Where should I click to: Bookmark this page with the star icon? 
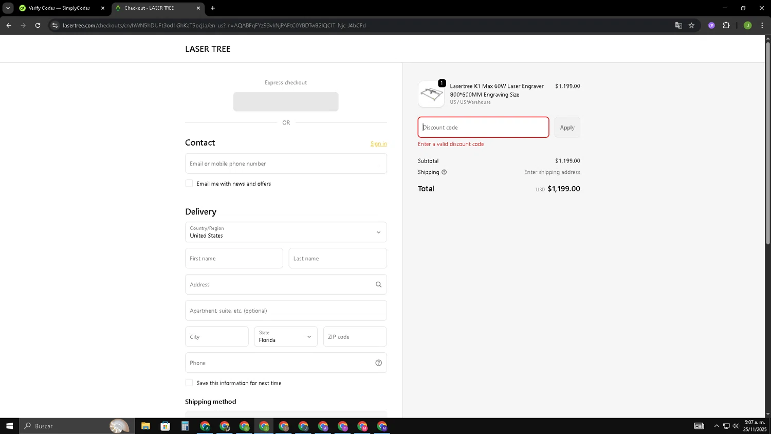[x=691, y=25]
